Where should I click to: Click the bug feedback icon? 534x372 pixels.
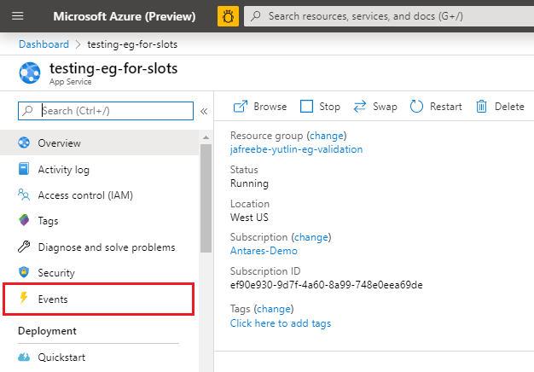[228, 16]
